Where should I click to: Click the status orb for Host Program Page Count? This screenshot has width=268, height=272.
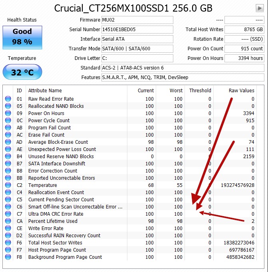pos(8,250)
